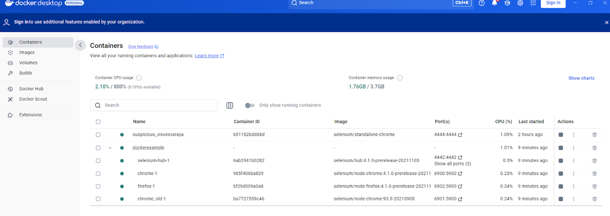
Task: Open the Give feedback link
Action: click(x=143, y=47)
